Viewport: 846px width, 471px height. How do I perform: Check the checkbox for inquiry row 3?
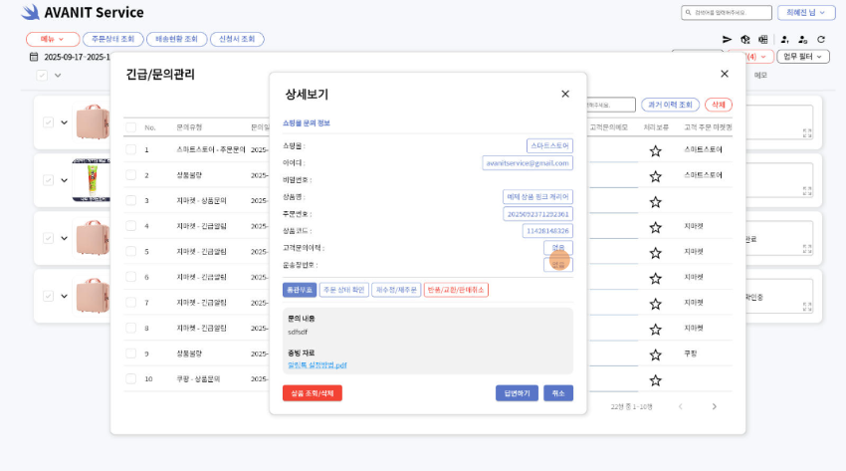tap(130, 201)
